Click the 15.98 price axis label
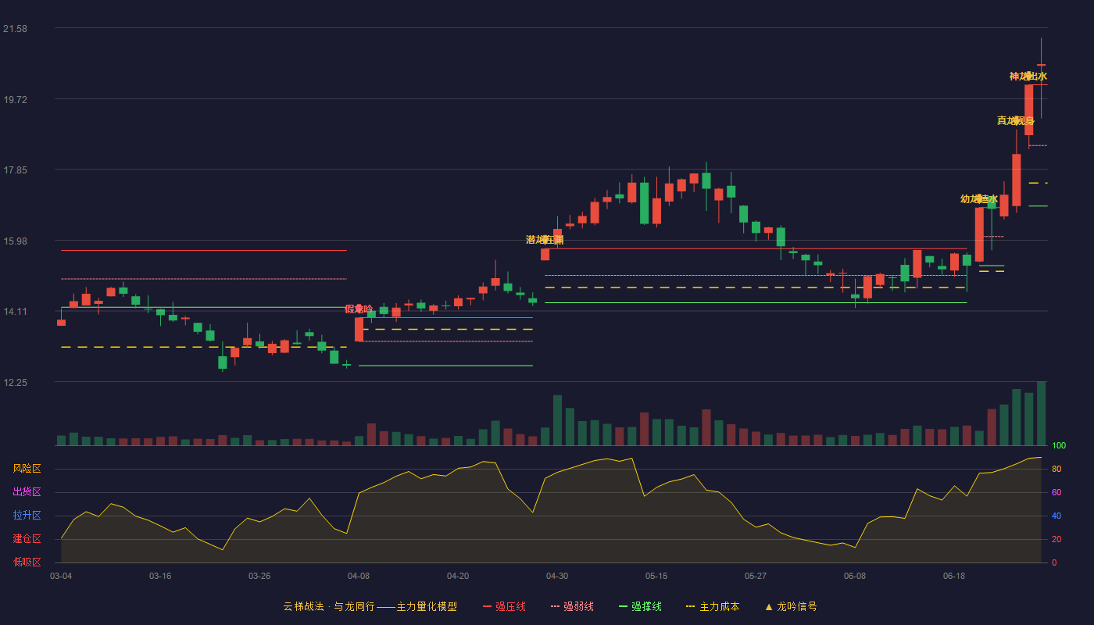 click(x=15, y=241)
